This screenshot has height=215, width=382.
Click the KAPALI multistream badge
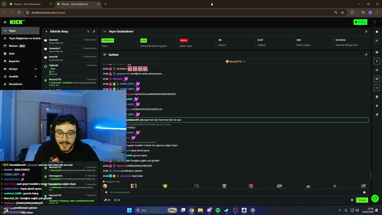tap(184, 40)
